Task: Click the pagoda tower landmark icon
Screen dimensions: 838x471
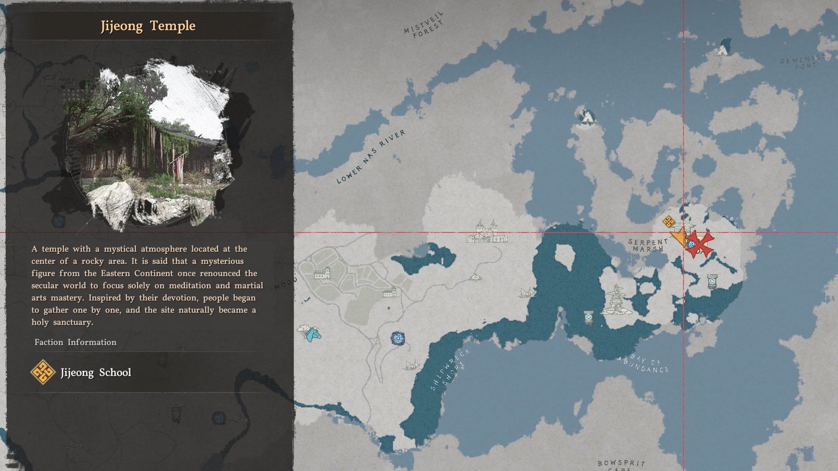Action: (x=616, y=300)
